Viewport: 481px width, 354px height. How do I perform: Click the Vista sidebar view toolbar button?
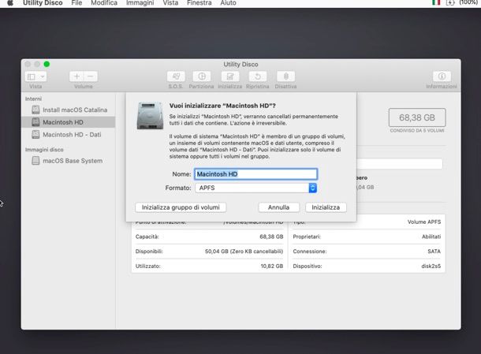coord(35,76)
